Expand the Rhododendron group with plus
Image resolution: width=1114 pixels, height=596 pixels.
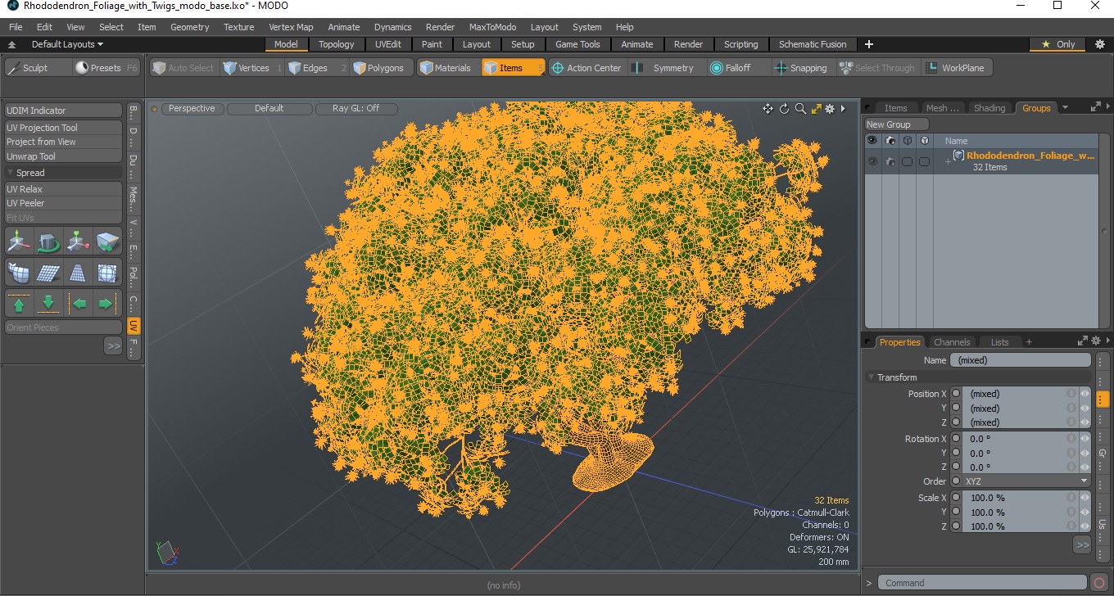pos(948,161)
